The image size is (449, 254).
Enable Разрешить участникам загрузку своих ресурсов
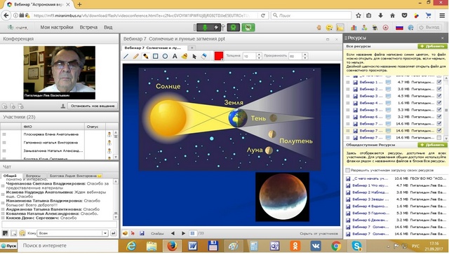coord(348,170)
